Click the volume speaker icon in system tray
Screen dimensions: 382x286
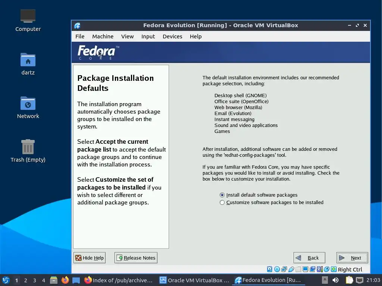click(335, 280)
